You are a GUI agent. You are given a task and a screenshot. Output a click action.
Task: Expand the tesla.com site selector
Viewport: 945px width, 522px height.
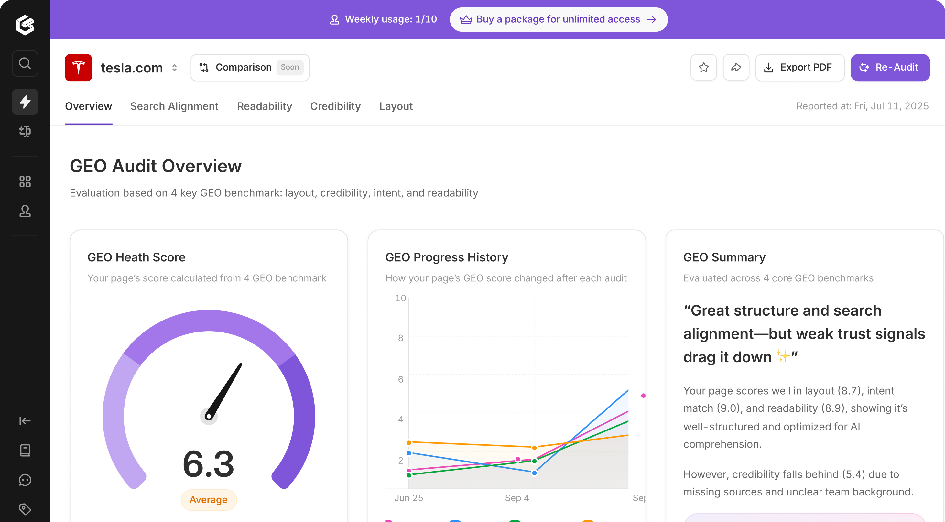175,68
